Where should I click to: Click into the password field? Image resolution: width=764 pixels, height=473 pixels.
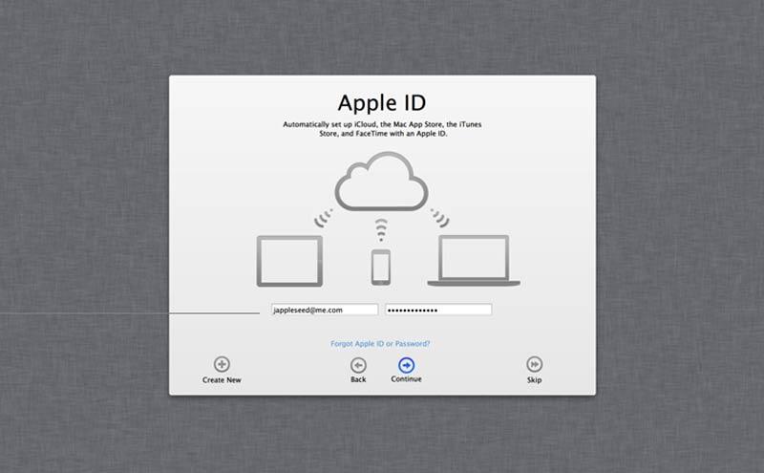[x=438, y=310]
